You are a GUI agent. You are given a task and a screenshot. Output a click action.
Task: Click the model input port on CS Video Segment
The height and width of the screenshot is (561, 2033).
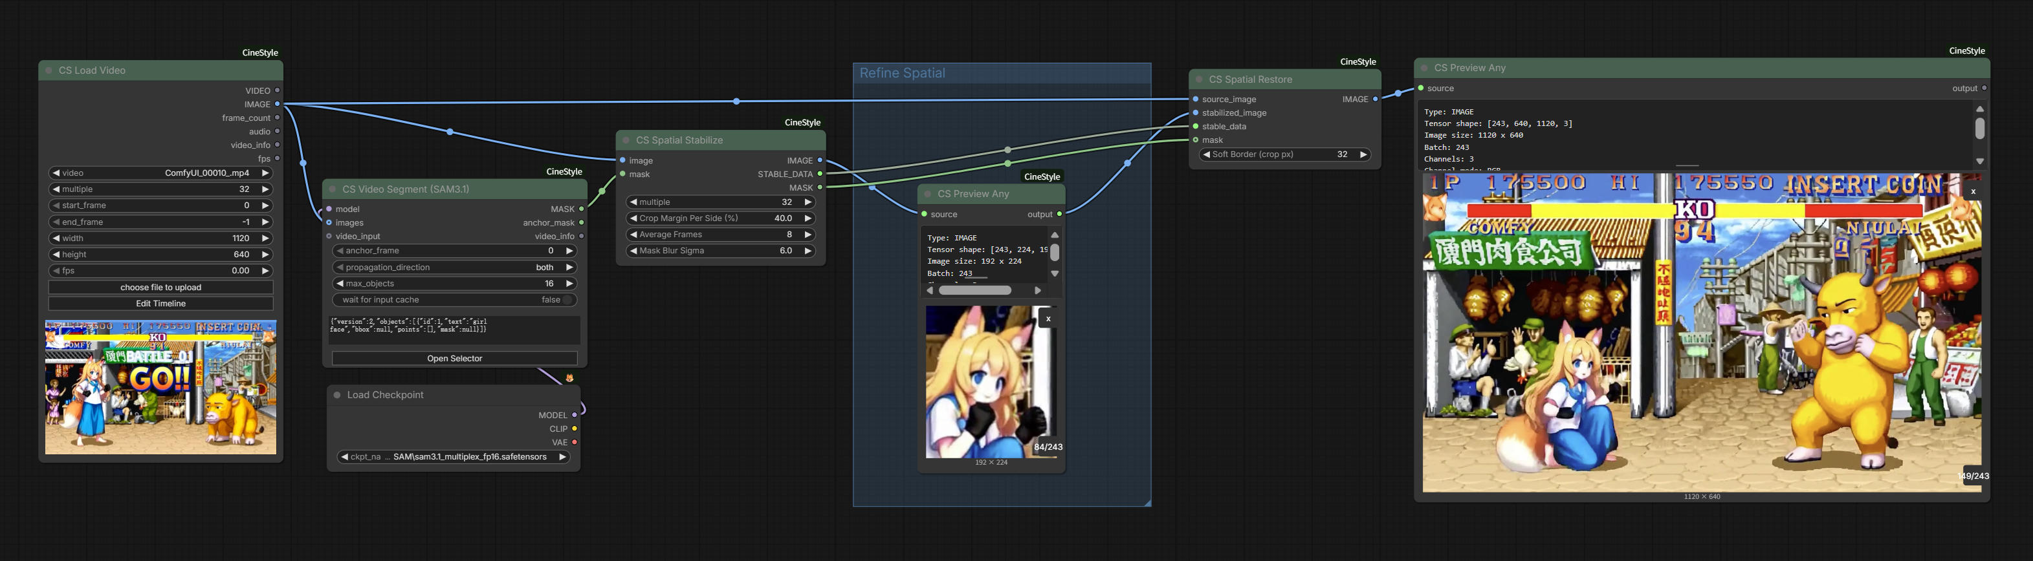[329, 209]
